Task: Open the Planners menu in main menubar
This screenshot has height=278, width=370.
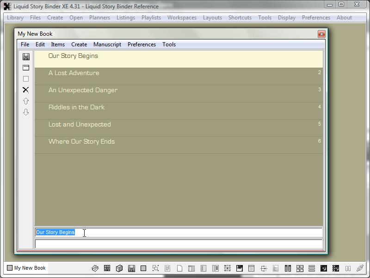Action: [99, 18]
